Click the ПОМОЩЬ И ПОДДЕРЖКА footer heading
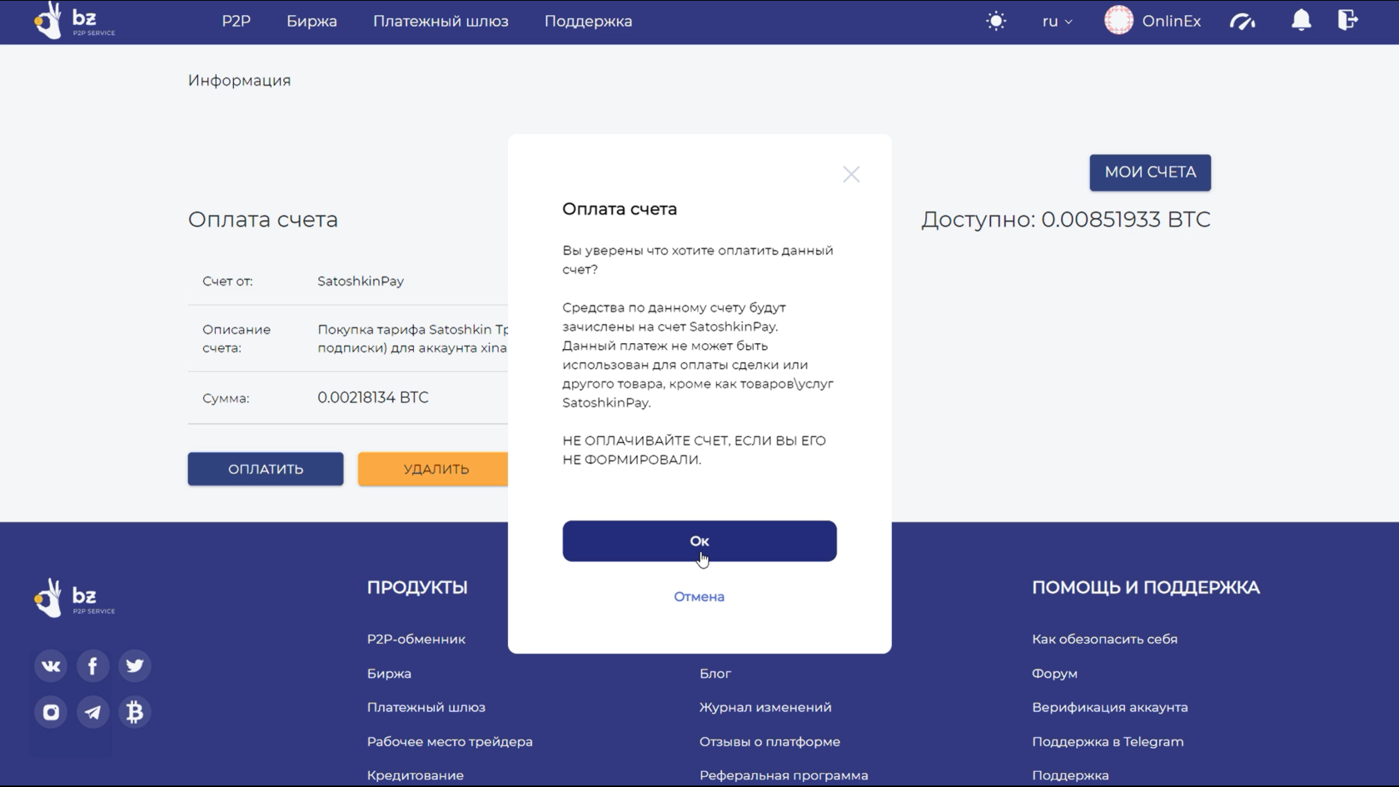This screenshot has width=1399, height=787. point(1146,587)
